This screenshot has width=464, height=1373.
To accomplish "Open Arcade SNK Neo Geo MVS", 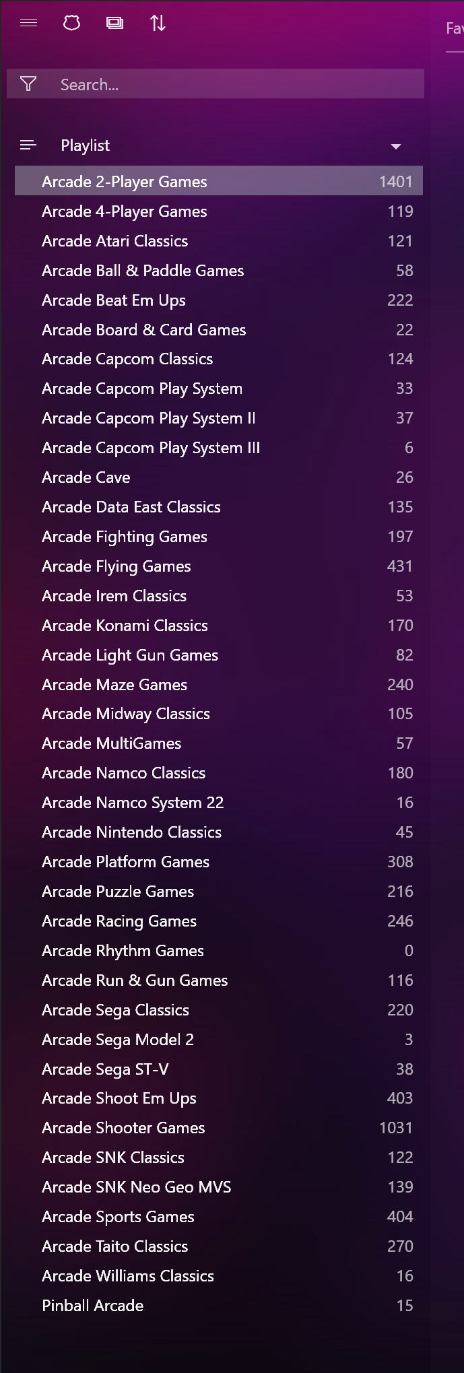I will (219, 1187).
